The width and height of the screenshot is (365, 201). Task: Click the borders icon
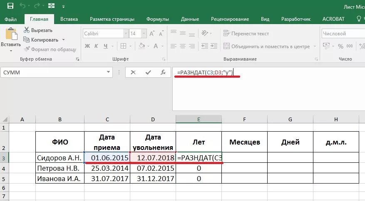pos(123,46)
